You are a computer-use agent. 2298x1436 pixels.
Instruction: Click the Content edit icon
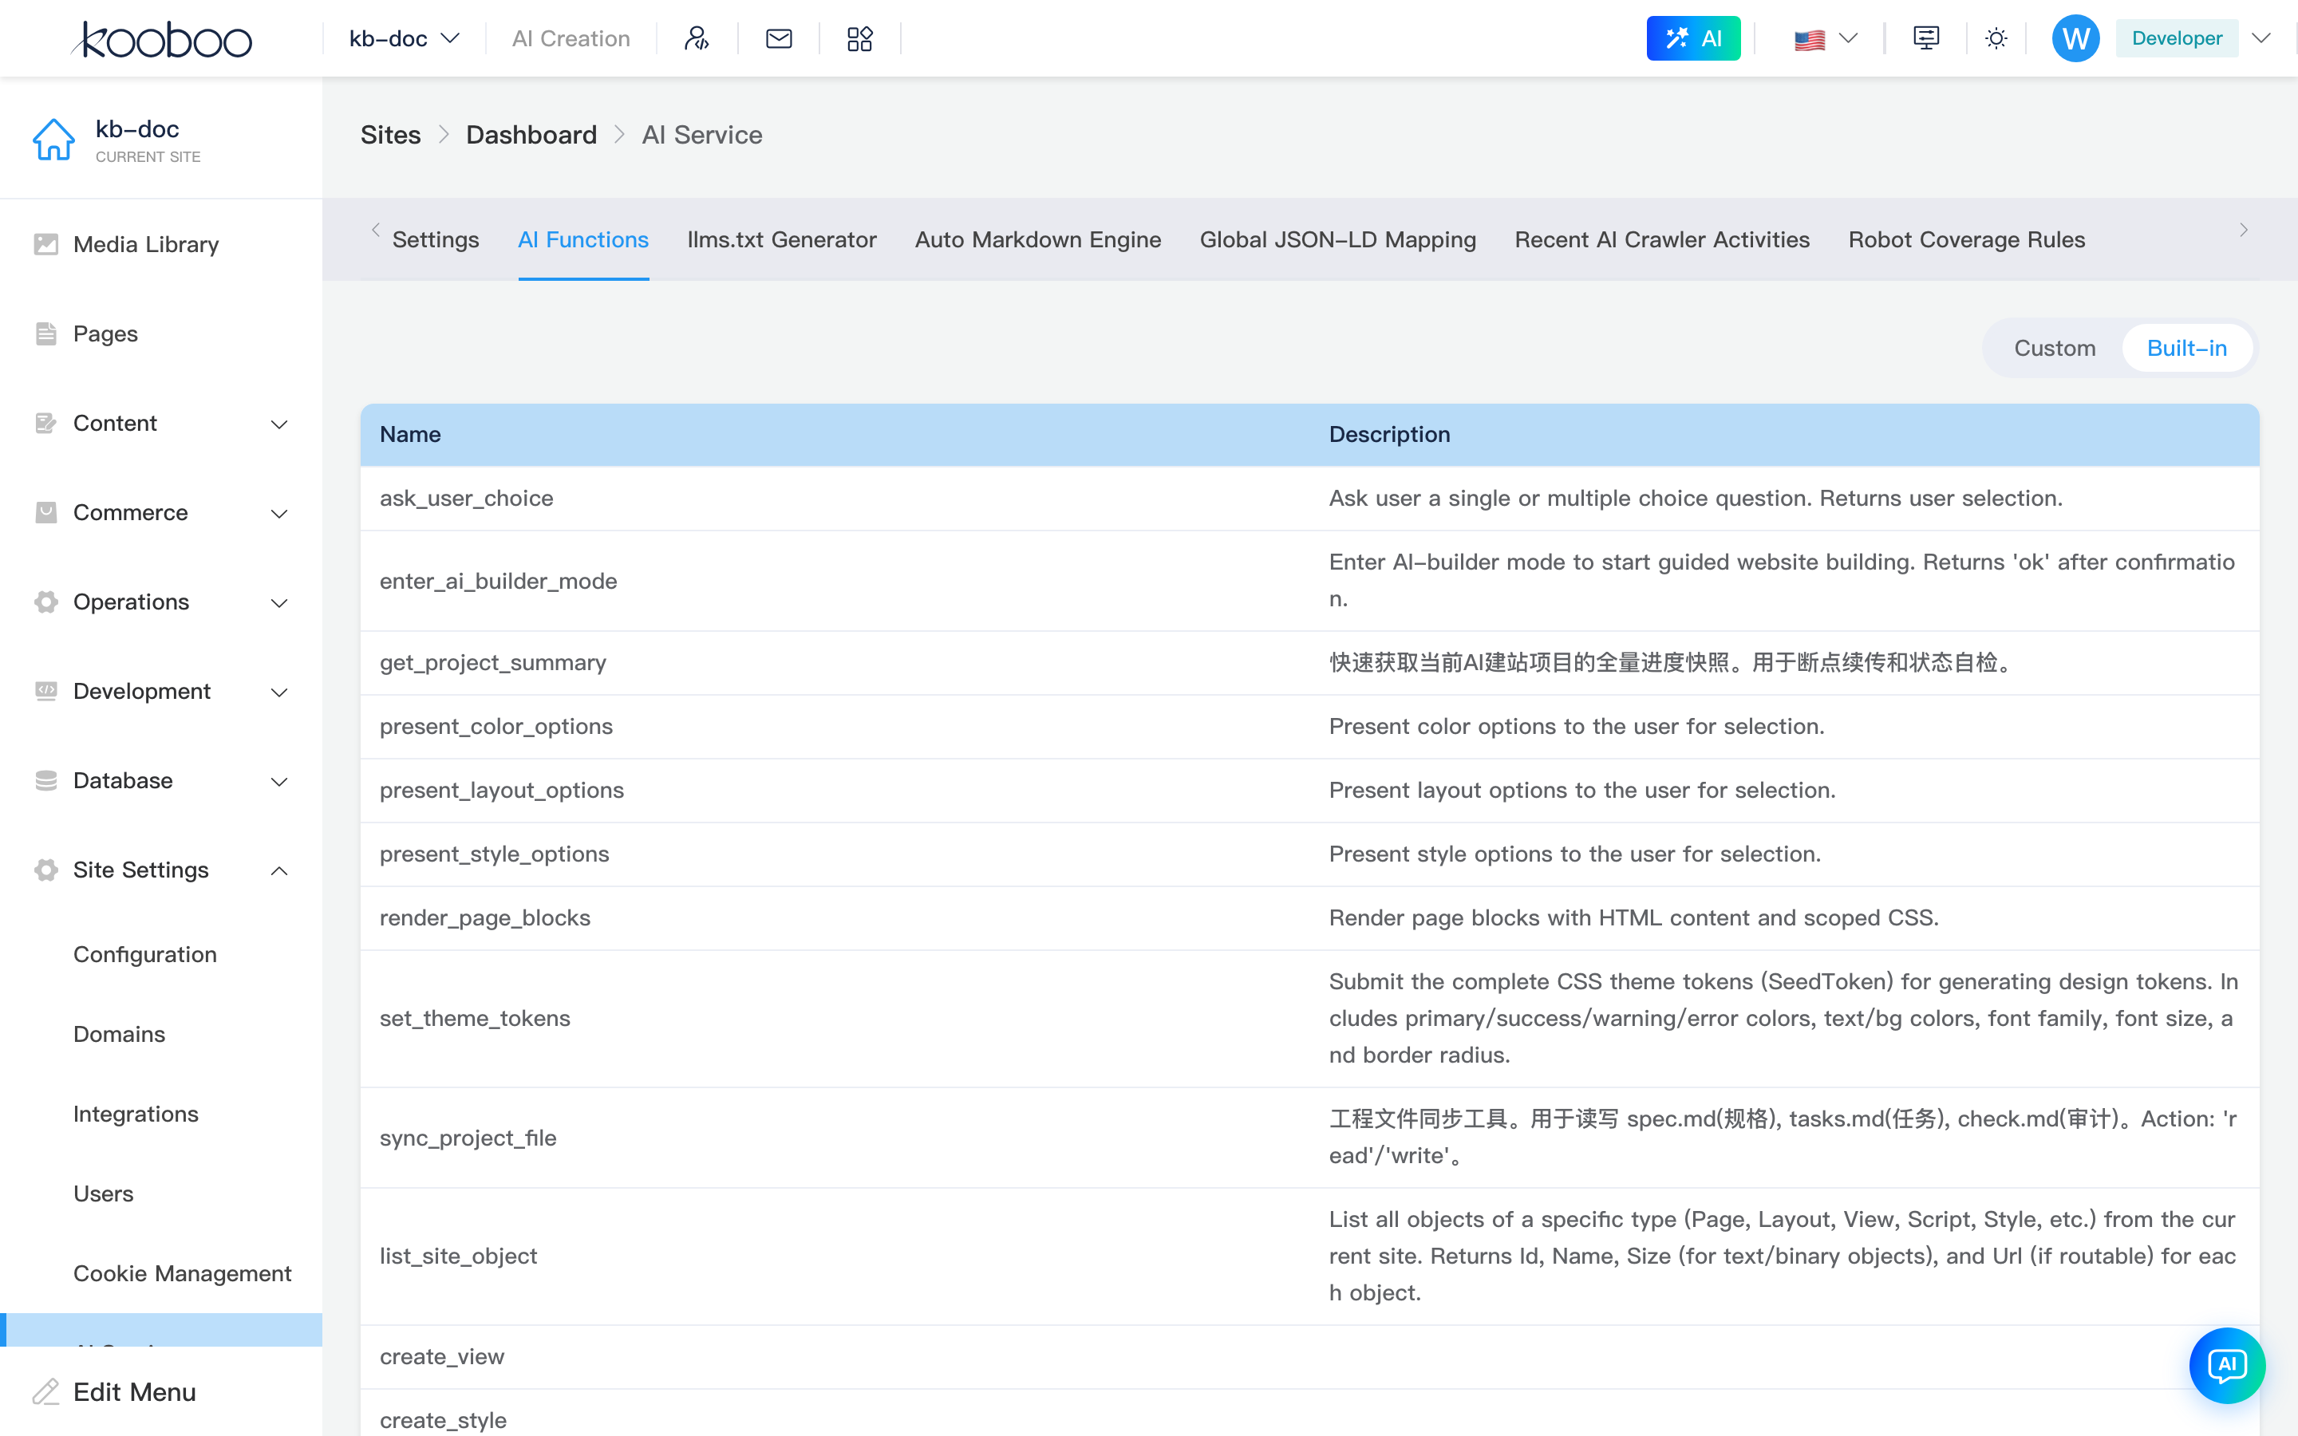click(x=45, y=423)
